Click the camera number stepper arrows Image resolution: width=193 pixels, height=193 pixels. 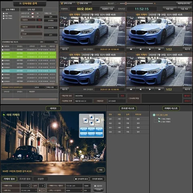pos(29,186)
